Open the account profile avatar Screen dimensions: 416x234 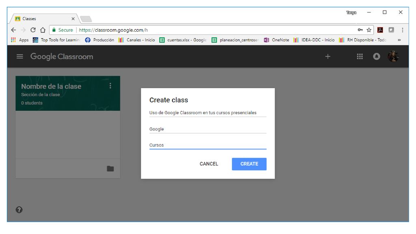pos(393,56)
